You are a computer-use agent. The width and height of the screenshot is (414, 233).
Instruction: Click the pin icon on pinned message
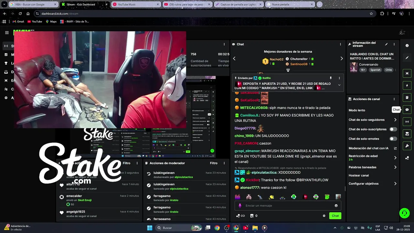tap(331, 78)
